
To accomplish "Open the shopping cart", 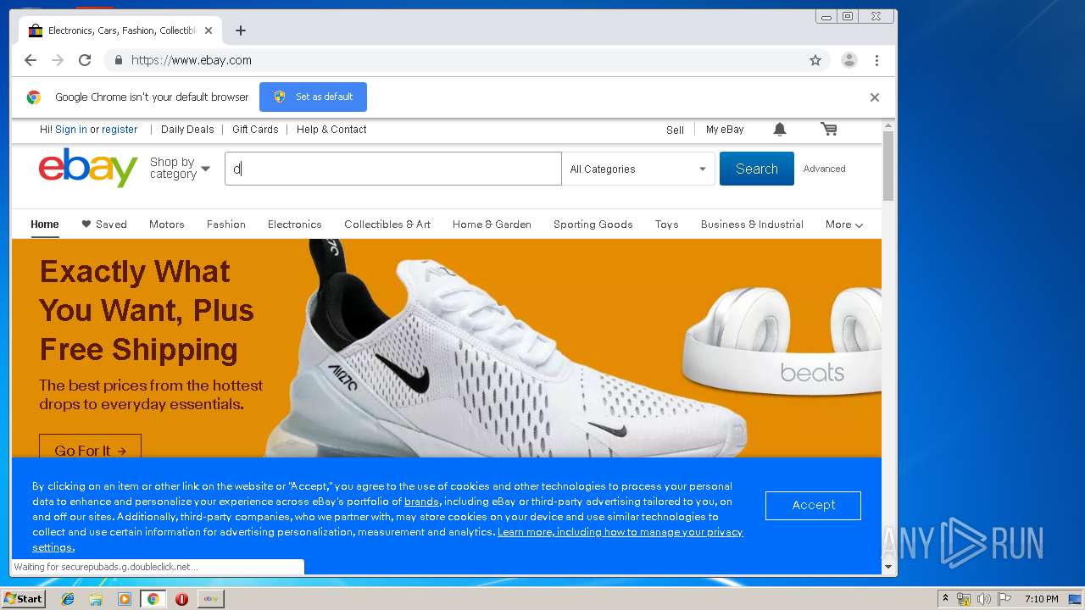I will 829,129.
